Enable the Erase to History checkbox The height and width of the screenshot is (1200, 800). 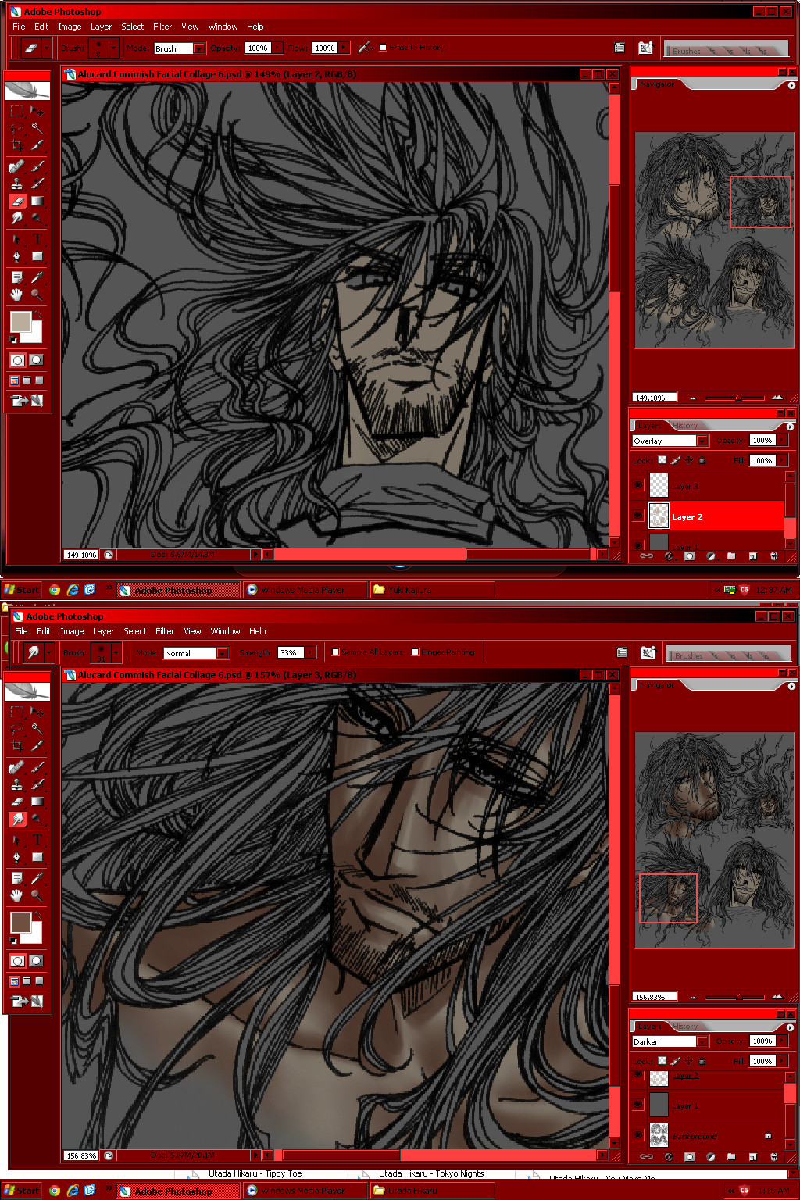pos(383,48)
